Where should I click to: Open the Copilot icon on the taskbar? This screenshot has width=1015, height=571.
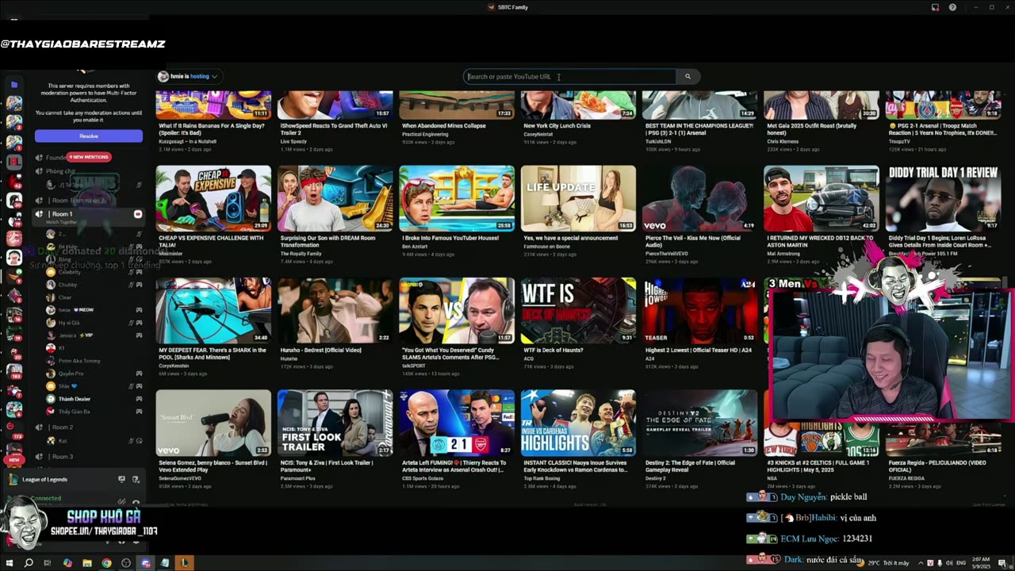(x=67, y=563)
